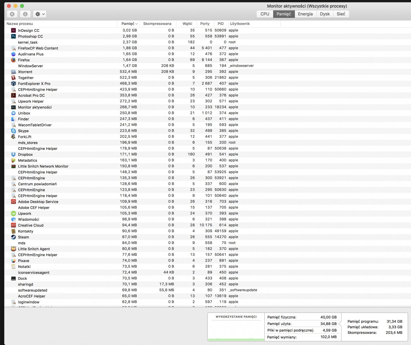Sort by Nazwa procesu column header

[61, 24]
